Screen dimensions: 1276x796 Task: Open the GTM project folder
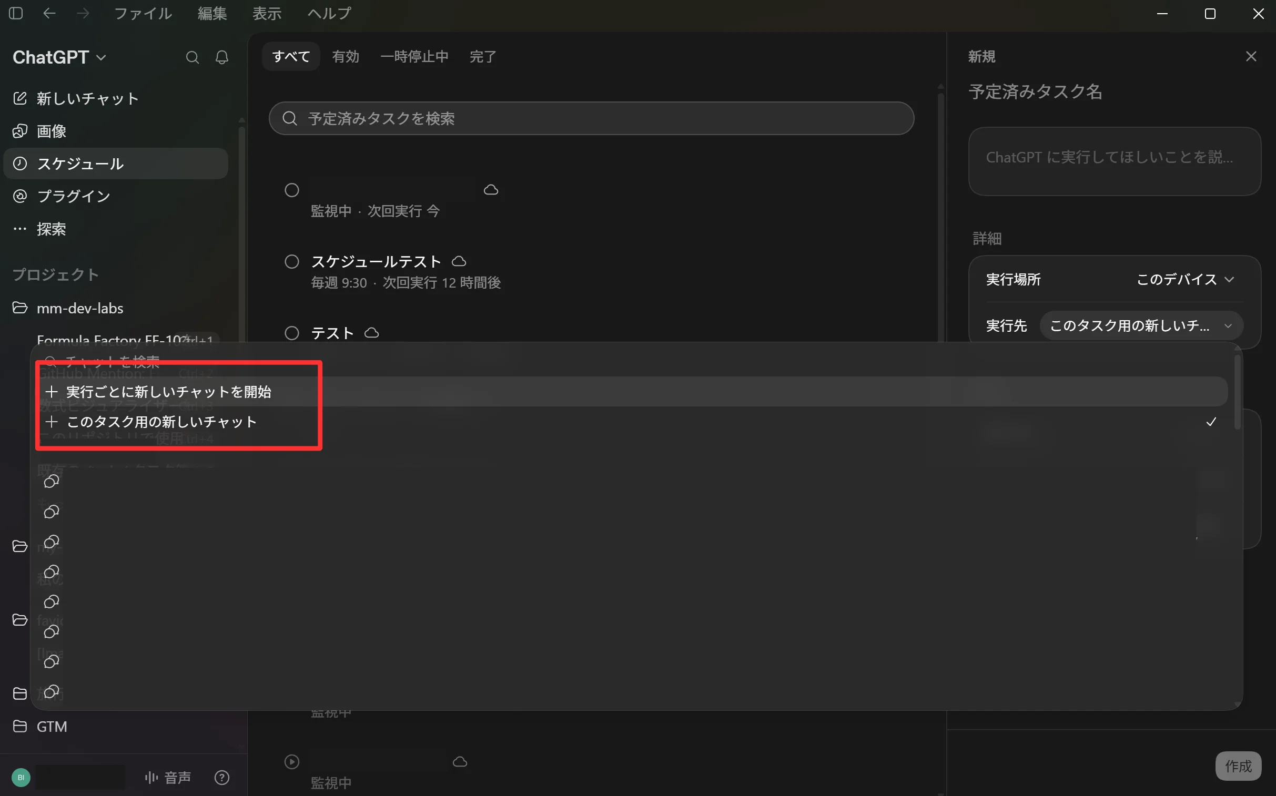click(52, 727)
